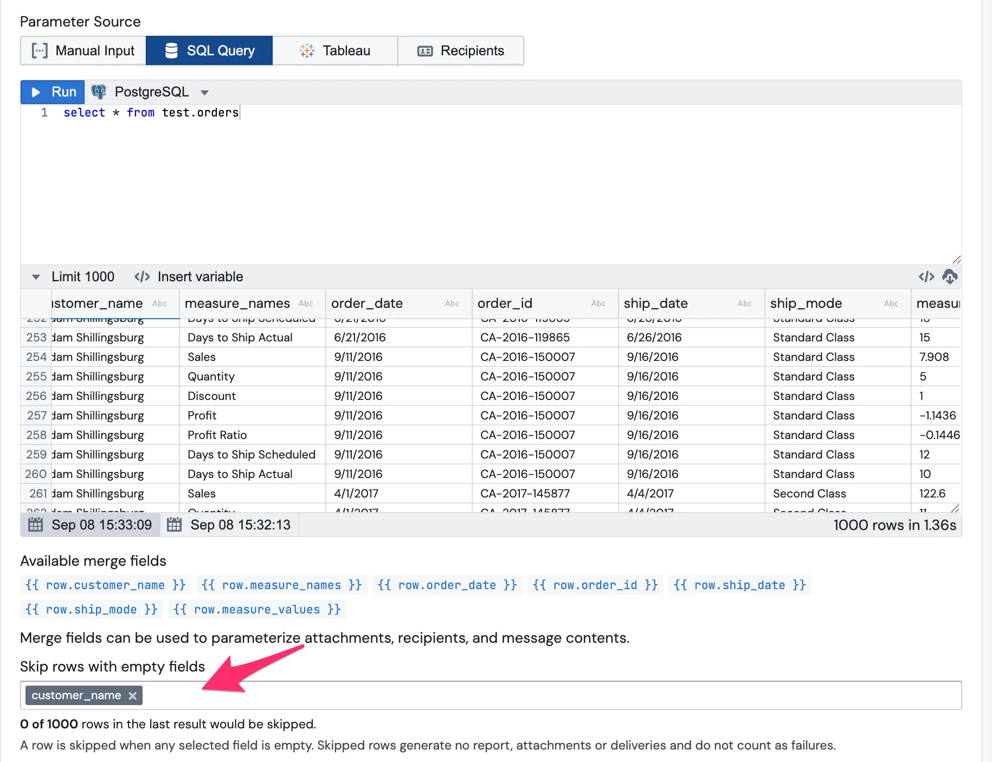This screenshot has height=762, width=992.
Task: Click Insert variable
Action: tap(189, 277)
